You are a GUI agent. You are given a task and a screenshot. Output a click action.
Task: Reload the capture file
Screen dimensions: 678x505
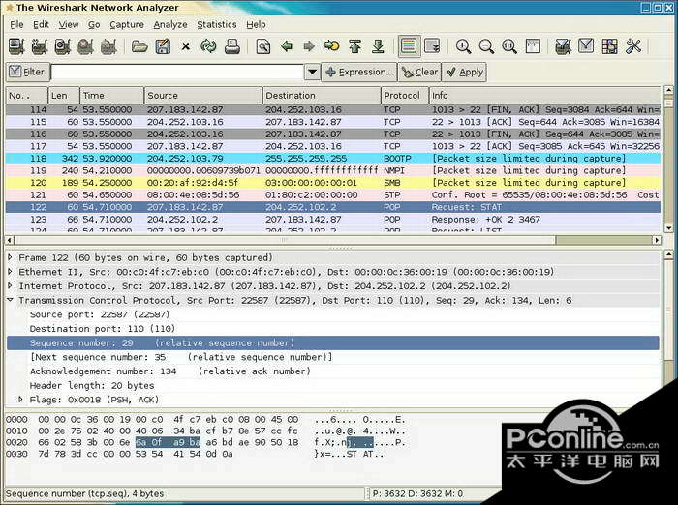[x=208, y=46]
